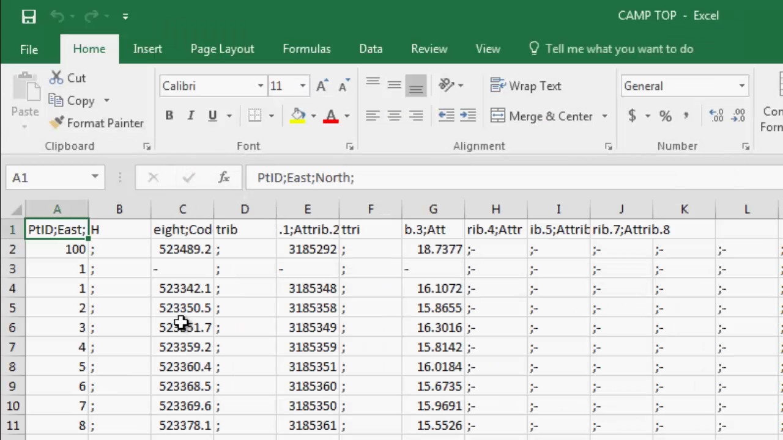Toggle italic formatting
The image size is (783, 440).
(191, 116)
